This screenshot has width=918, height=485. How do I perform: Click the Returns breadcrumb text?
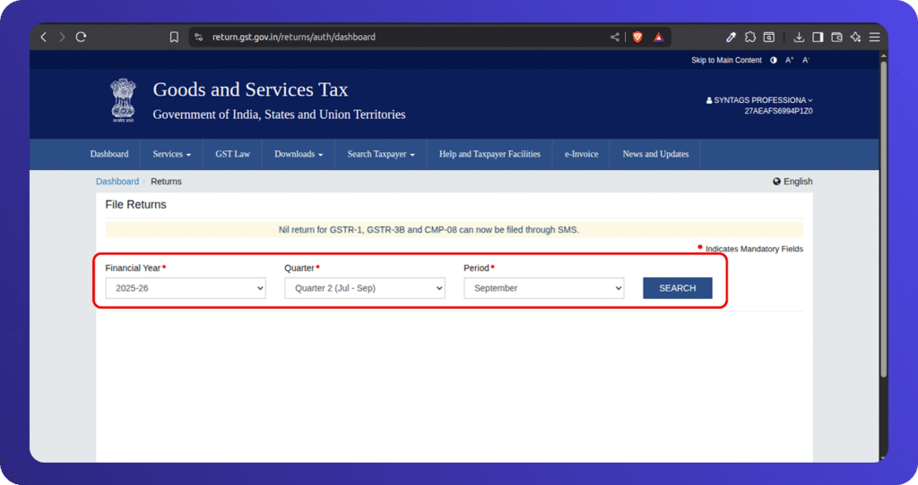coord(166,181)
